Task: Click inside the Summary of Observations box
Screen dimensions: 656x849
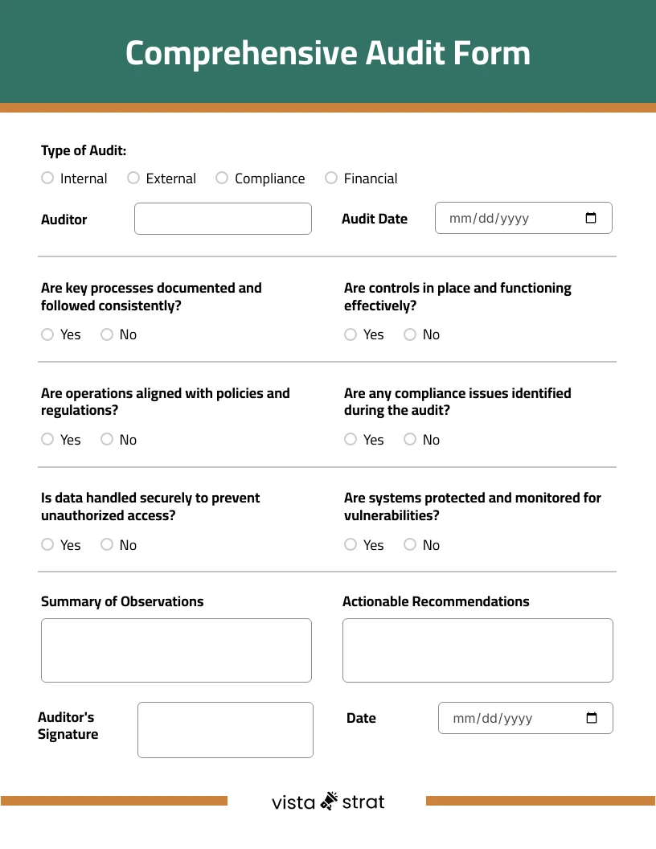Action: tap(176, 650)
